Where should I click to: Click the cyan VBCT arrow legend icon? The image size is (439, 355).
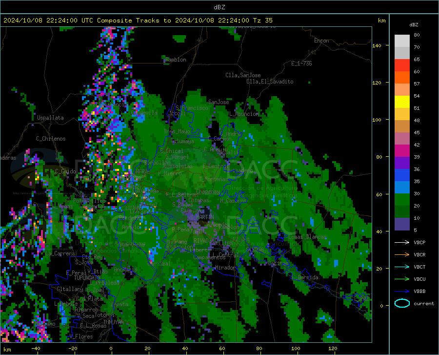point(402,267)
